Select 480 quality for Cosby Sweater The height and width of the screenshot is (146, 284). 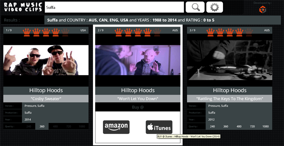[55, 127]
